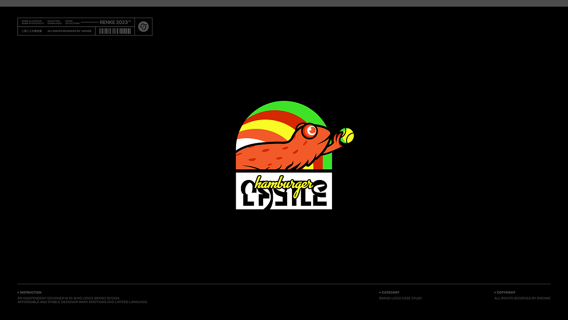The width and height of the screenshot is (568, 320).
Task: Click the 'INSTRUCTION' footer heading
Action: tap(31, 292)
